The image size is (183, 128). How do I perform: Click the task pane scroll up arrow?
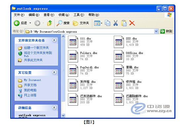[63, 37]
